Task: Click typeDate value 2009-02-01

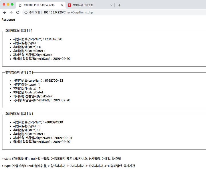Action: (x=63, y=138)
